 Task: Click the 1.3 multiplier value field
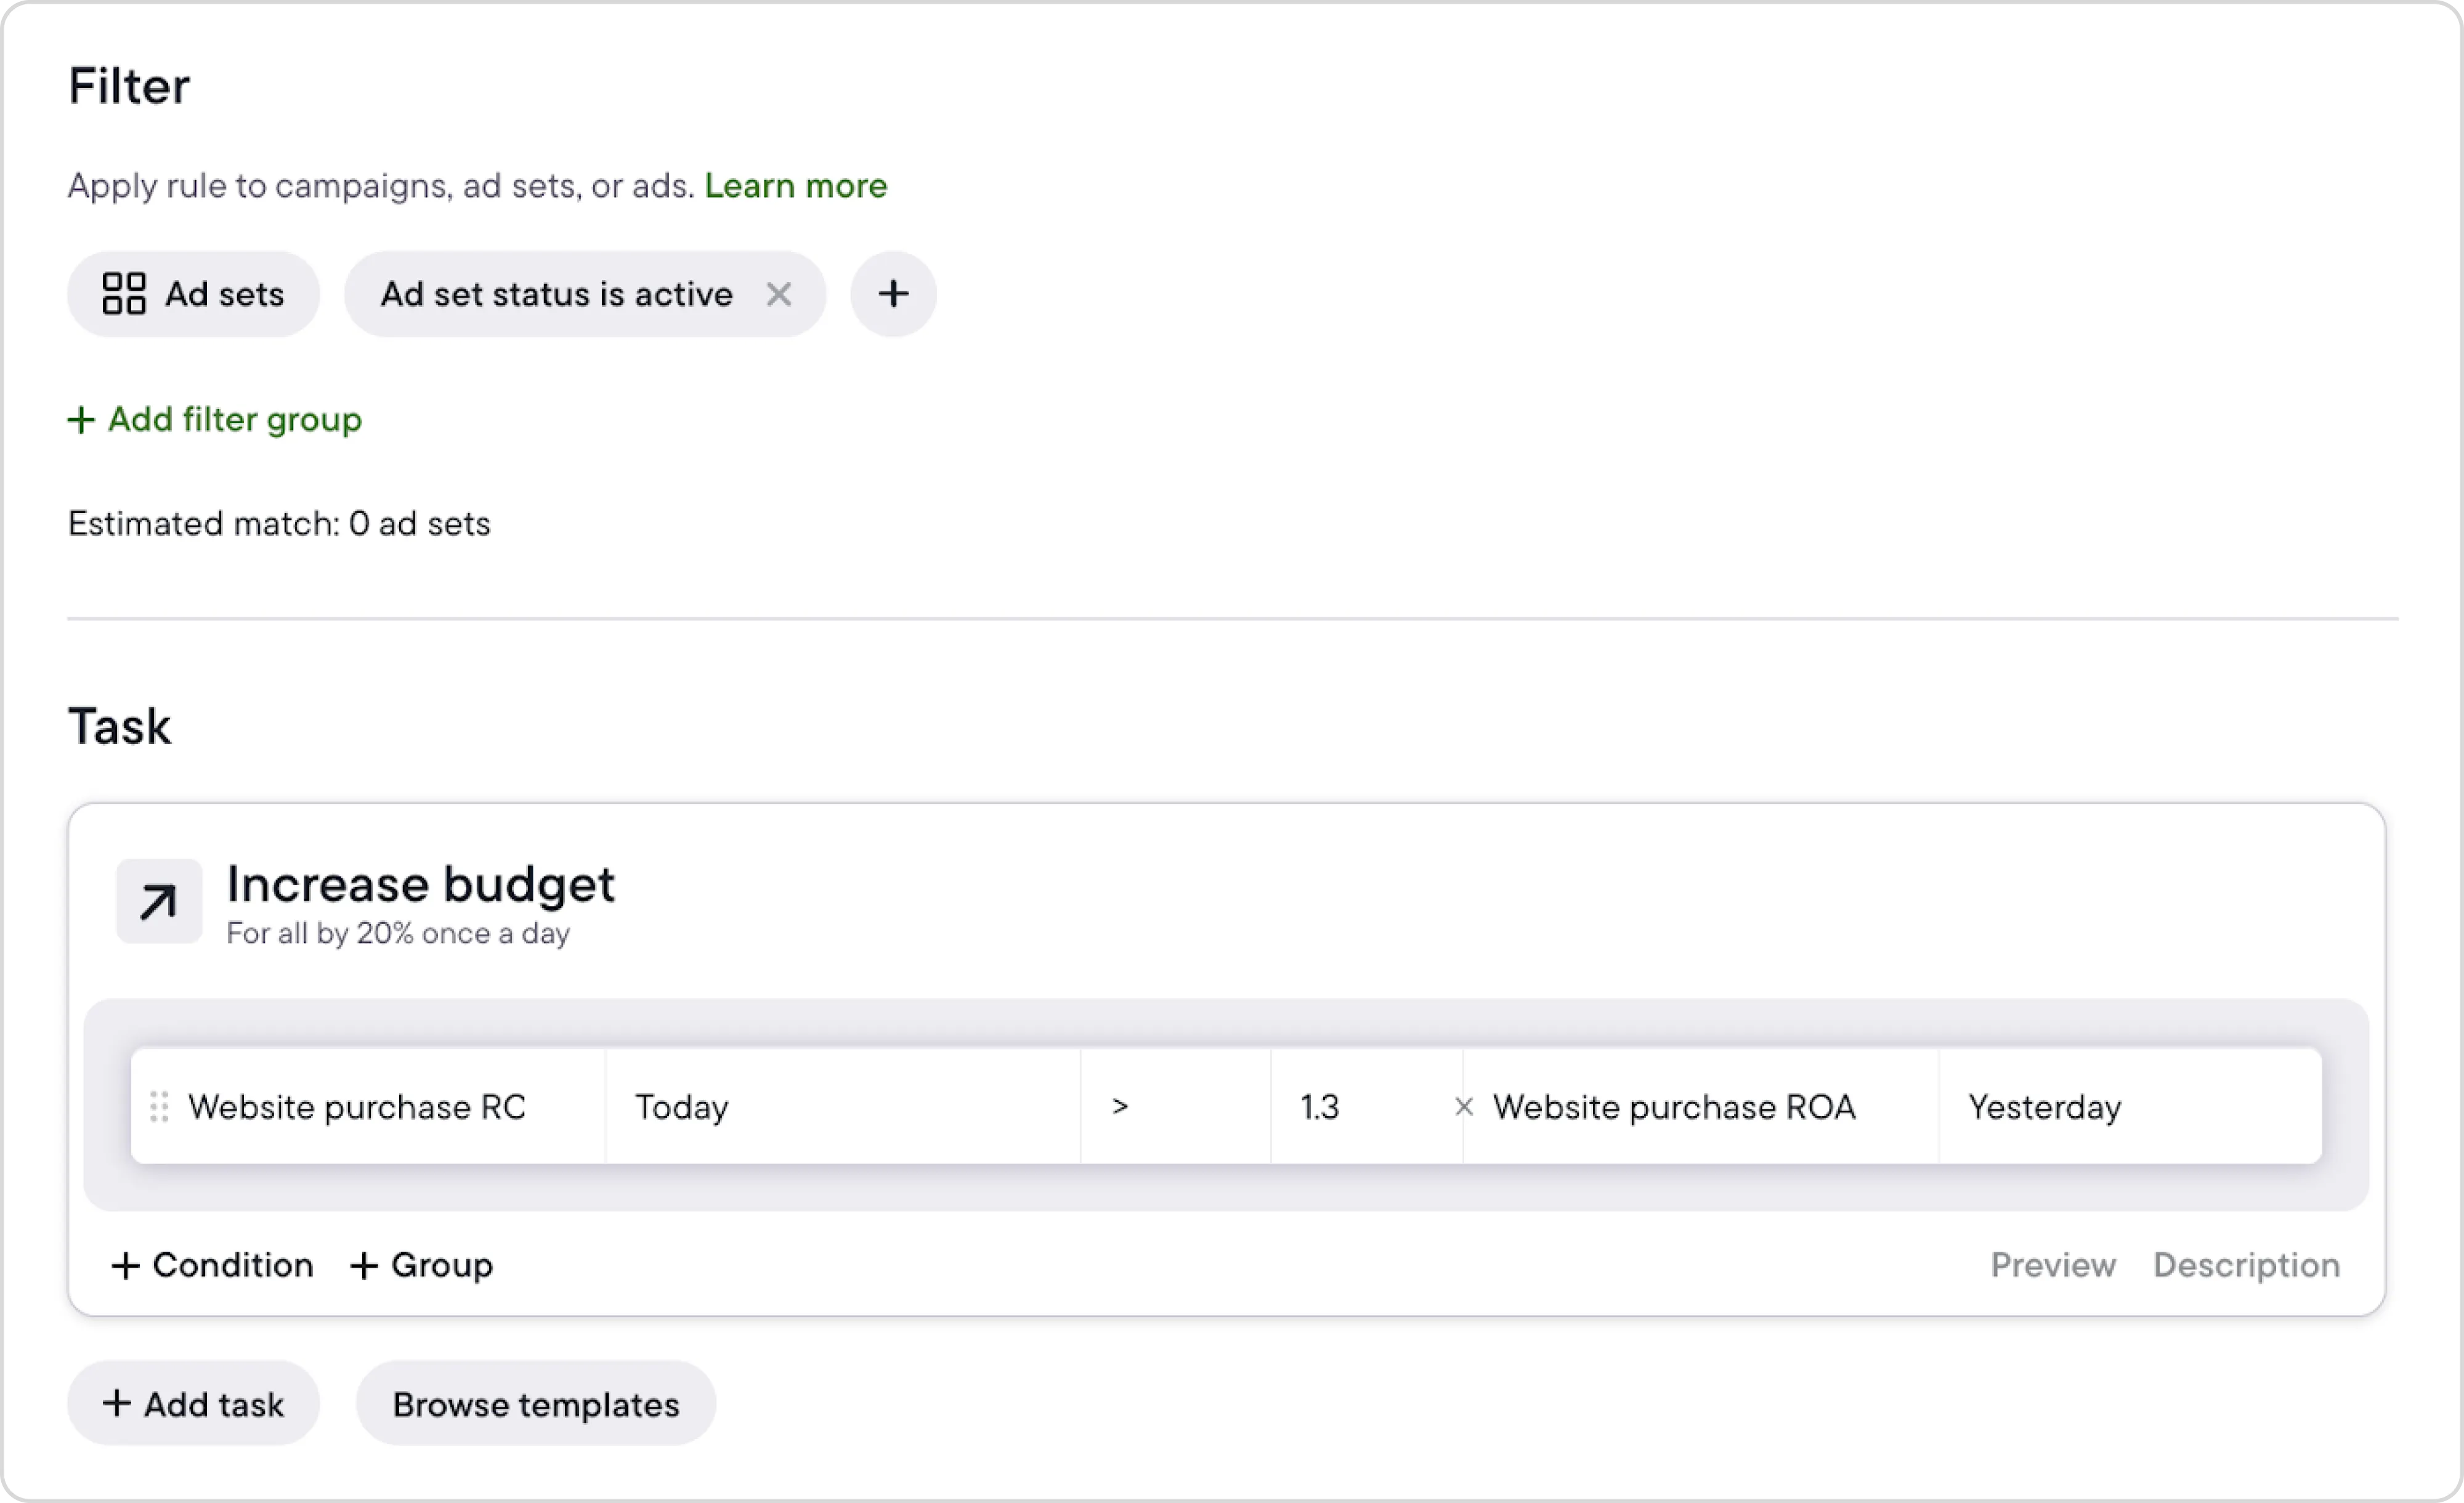tap(1355, 1107)
